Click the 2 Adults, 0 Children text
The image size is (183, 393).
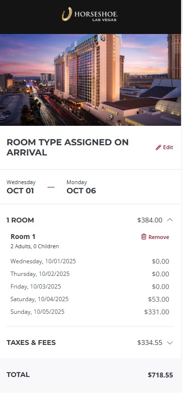[x=34, y=246]
